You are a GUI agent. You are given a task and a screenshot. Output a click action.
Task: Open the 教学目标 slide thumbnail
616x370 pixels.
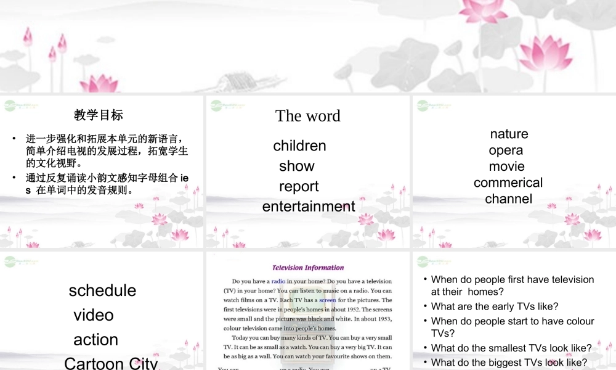coord(102,171)
